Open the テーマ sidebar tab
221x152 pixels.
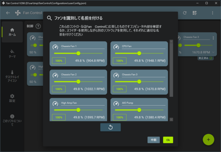coord(12,54)
